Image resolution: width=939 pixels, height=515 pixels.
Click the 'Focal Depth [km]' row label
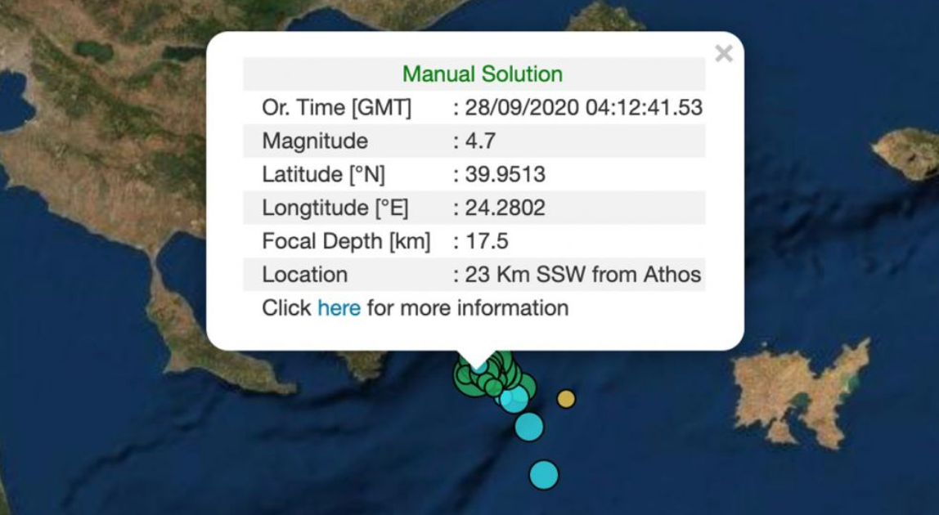pyautogui.click(x=345, y=242)
